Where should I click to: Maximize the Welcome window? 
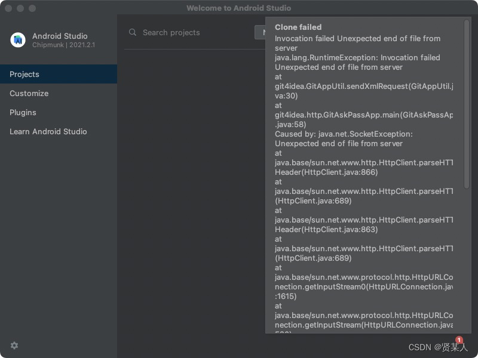(x=32, y=8)
